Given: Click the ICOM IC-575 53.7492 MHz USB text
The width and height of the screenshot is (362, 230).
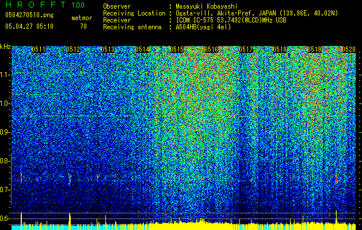Looking at the screenshot, I should tap(231, 20).
